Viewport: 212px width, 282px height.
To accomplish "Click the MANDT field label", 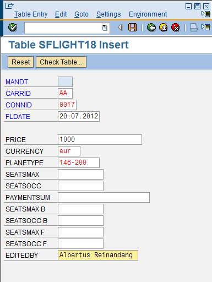I will coord(17,82).
